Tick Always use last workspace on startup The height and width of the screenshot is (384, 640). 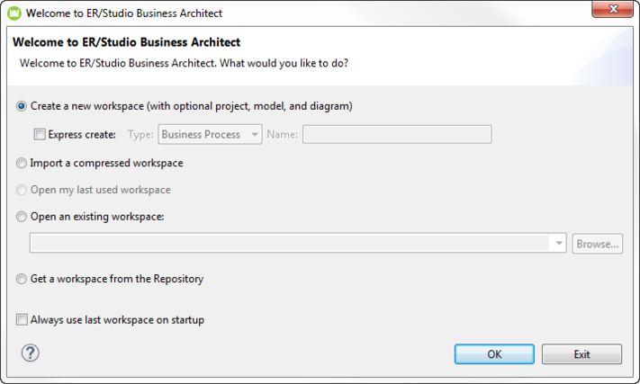click(x=22, y=319)
